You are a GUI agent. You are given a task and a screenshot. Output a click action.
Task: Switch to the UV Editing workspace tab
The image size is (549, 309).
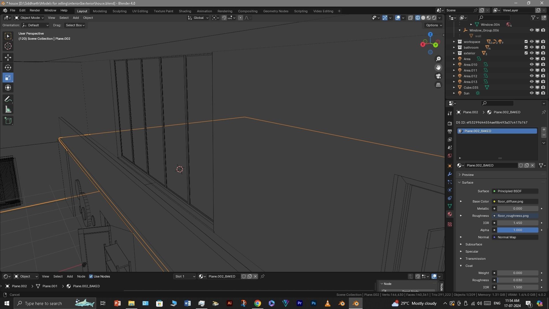[x=140, y=11]
